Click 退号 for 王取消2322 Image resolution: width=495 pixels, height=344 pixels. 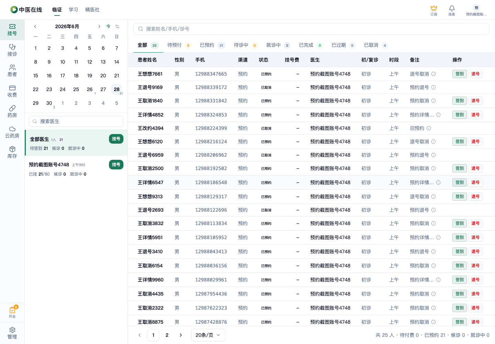click(x=475, y=308)
